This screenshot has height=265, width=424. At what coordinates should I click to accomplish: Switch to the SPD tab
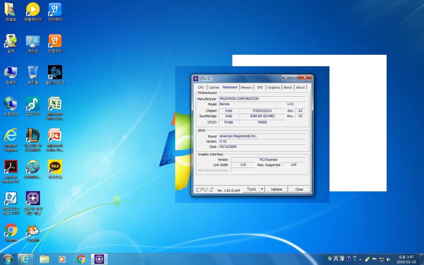(260, 87)
